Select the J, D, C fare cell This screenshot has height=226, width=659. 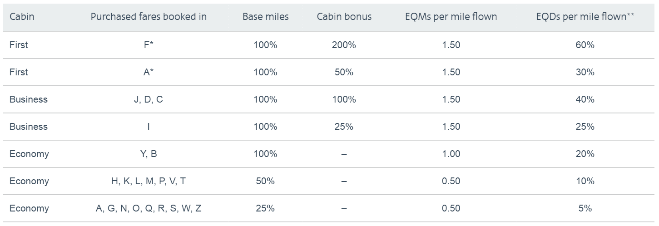pyautogui.click(x=149, y=99)
